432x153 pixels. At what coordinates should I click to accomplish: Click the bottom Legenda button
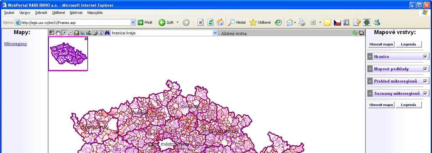[x=408, y=105]
